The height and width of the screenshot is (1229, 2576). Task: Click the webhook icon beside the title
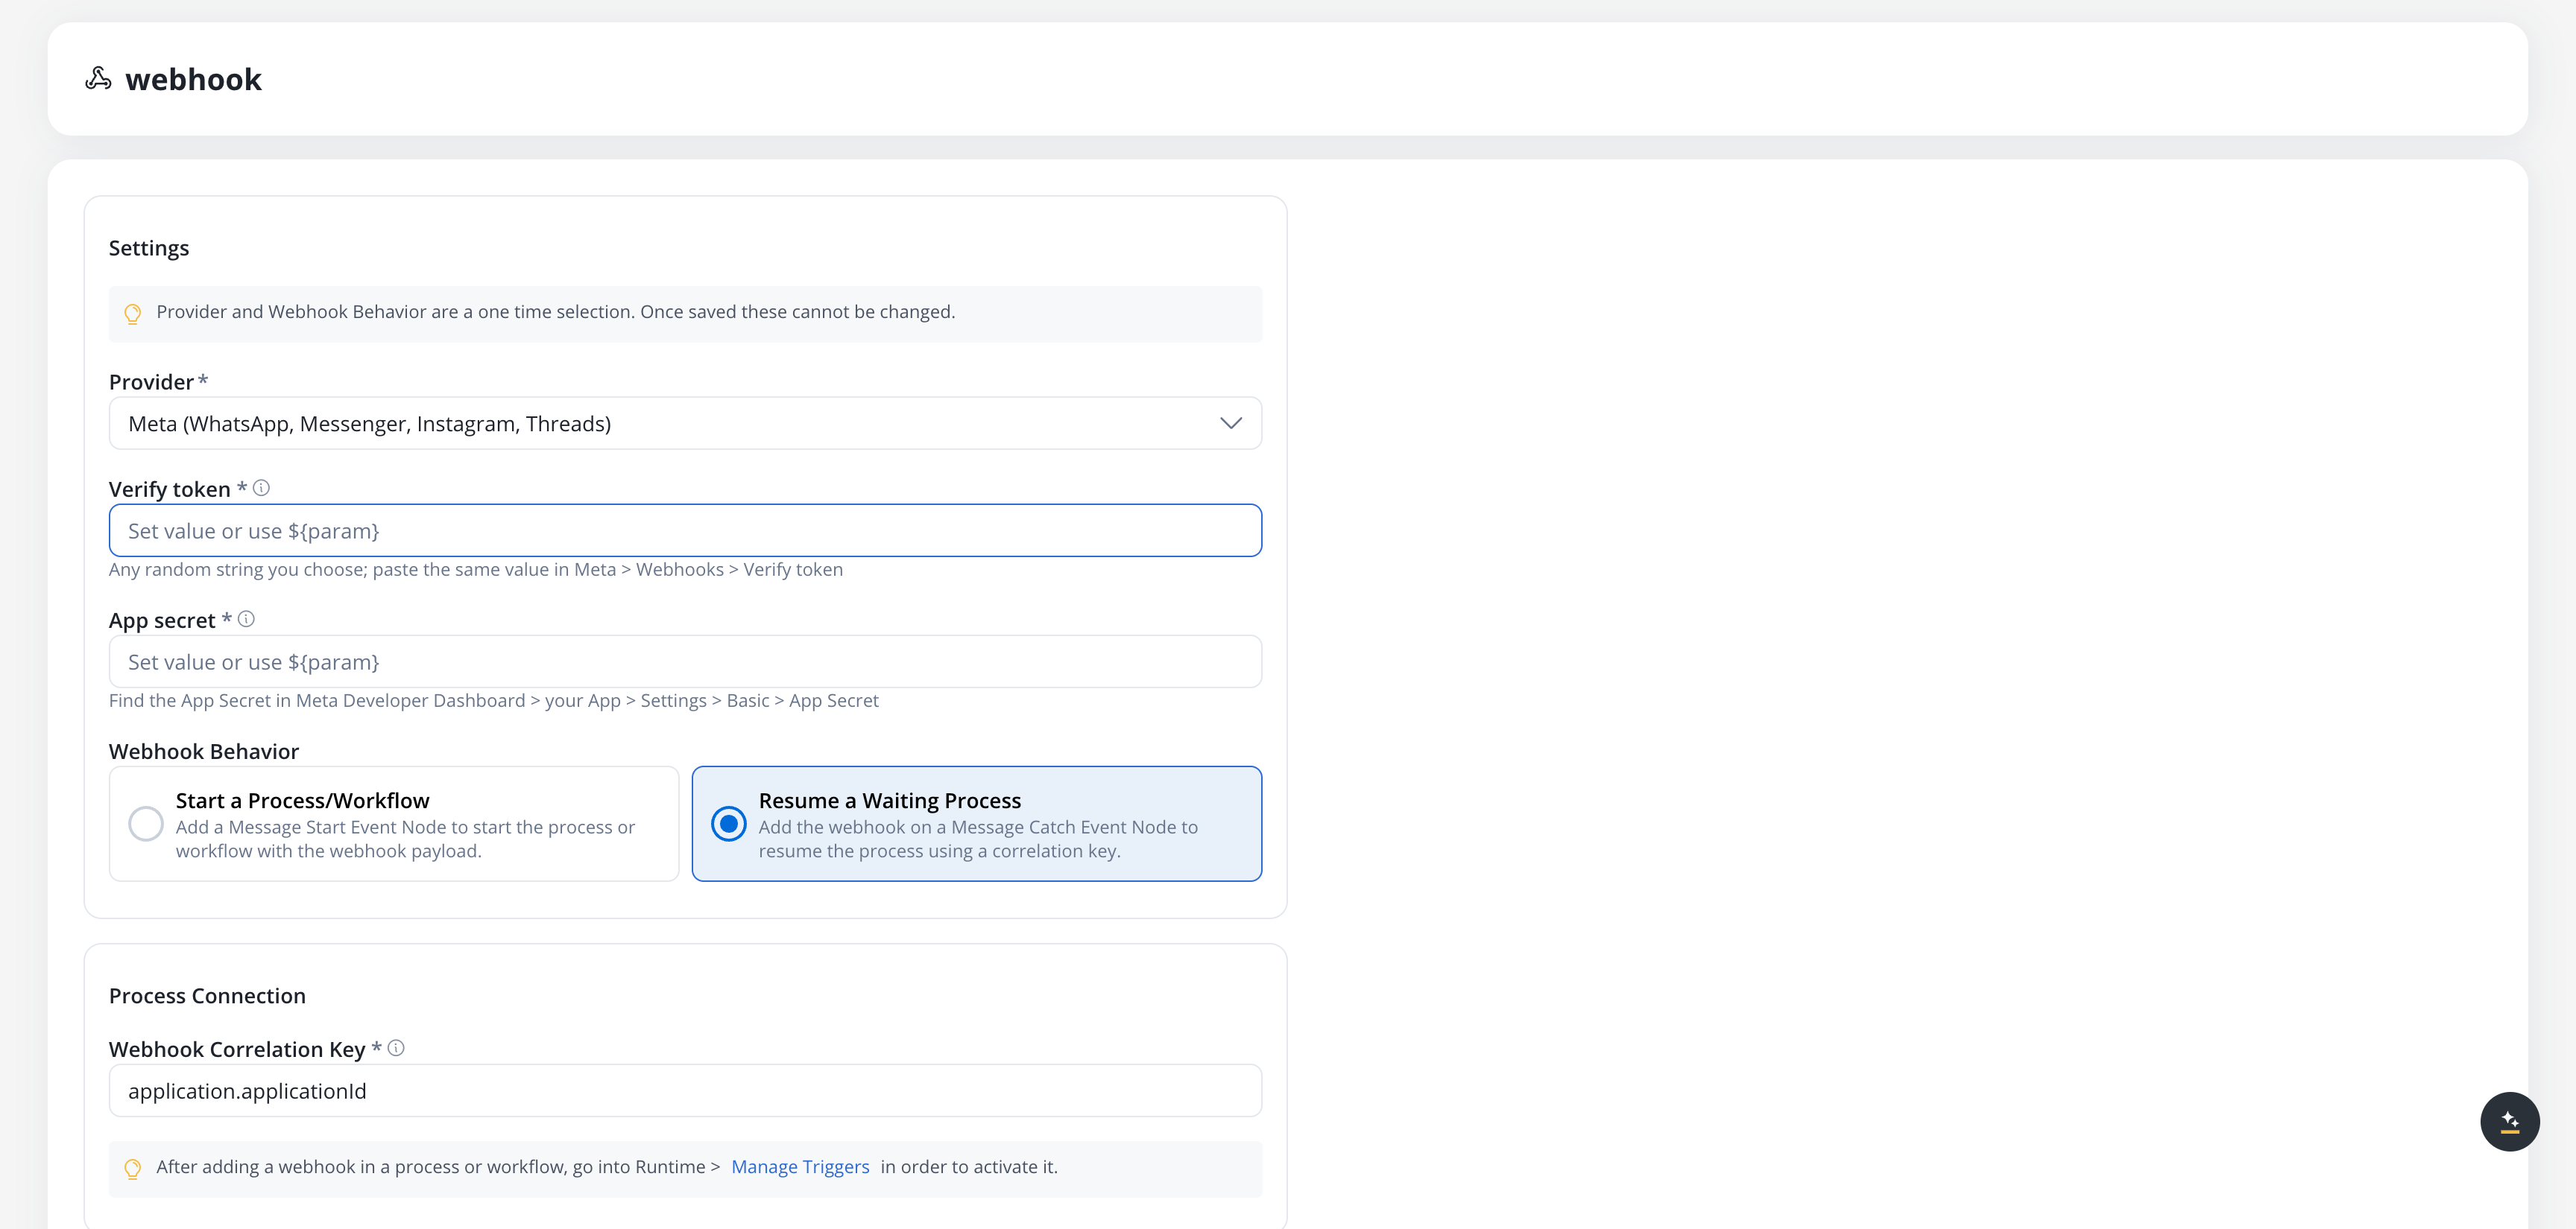(98, 79)
